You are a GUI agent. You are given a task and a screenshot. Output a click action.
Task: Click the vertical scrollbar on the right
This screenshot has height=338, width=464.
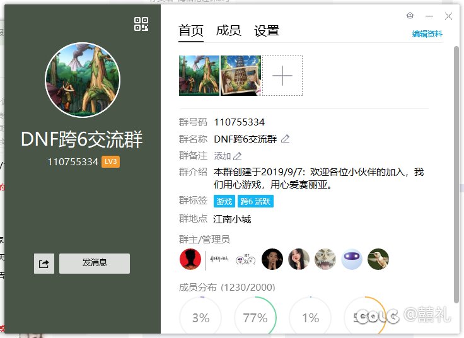point(456,175)
